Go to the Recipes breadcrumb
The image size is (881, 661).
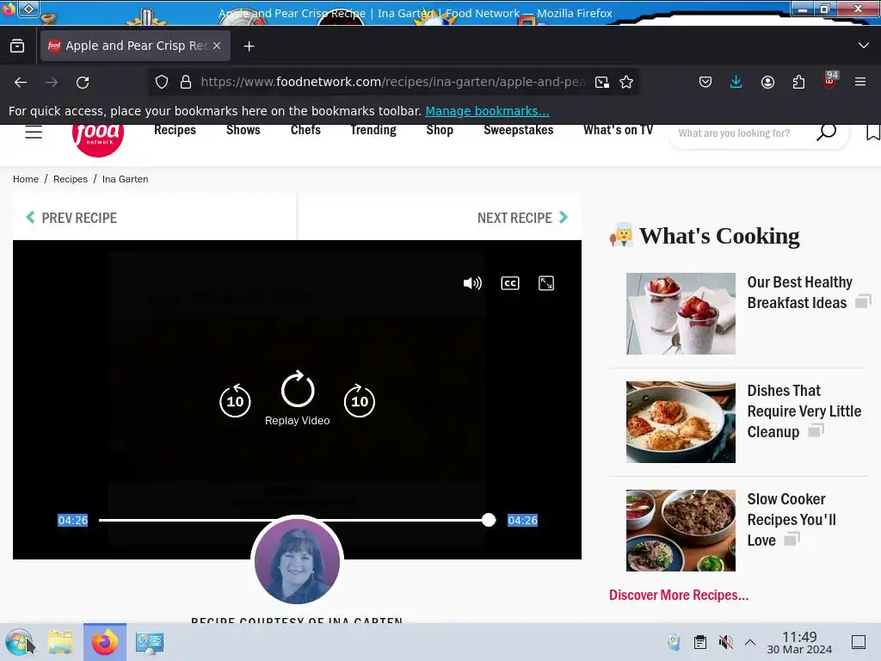click(71, 179)
